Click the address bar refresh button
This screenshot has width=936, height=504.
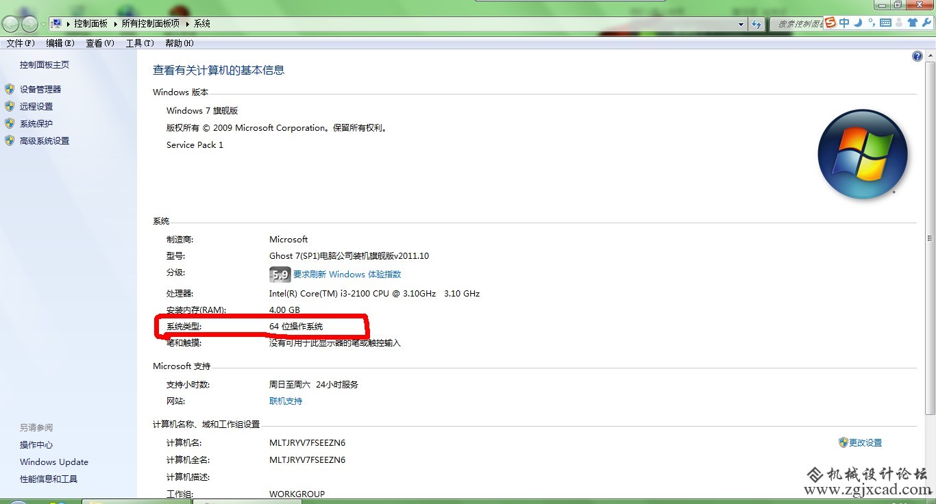coord(756,24)
